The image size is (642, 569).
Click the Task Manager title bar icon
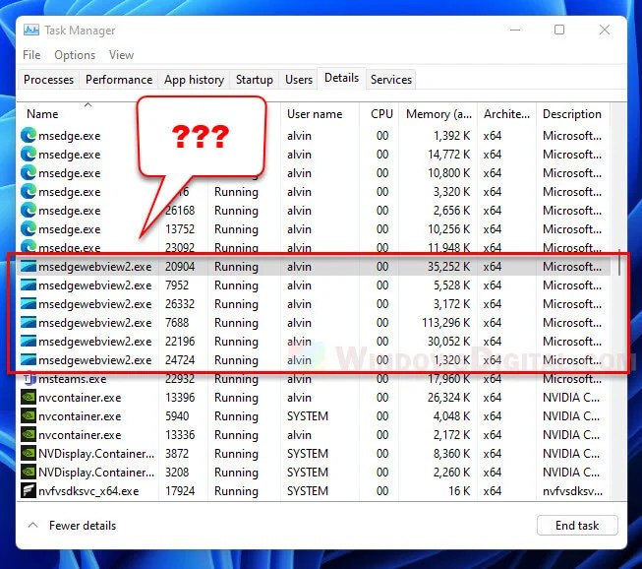(31, 30)
